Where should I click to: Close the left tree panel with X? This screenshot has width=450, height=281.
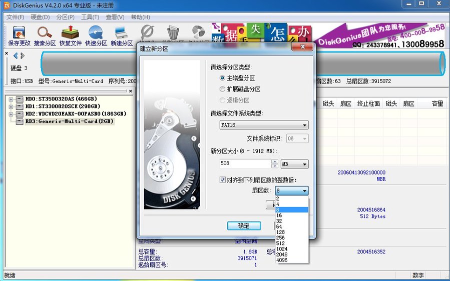tap(130, 91)
